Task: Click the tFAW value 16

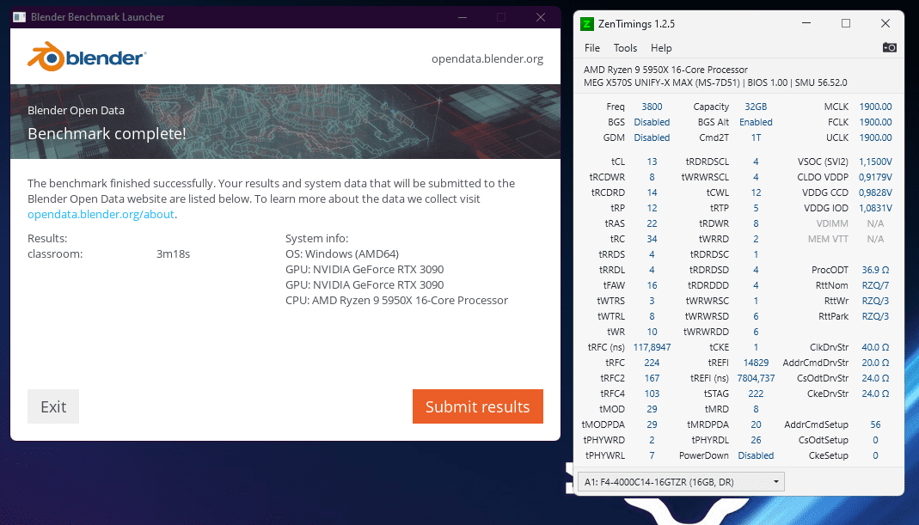Action: point(652,285)
